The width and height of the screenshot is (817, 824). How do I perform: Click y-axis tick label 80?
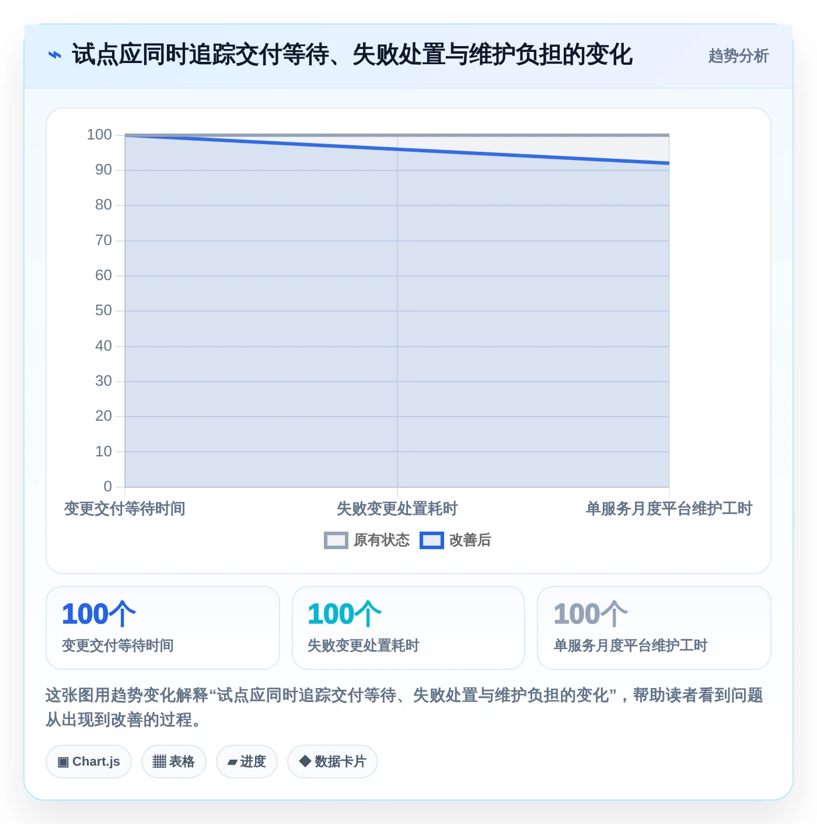tap(103, 205)
